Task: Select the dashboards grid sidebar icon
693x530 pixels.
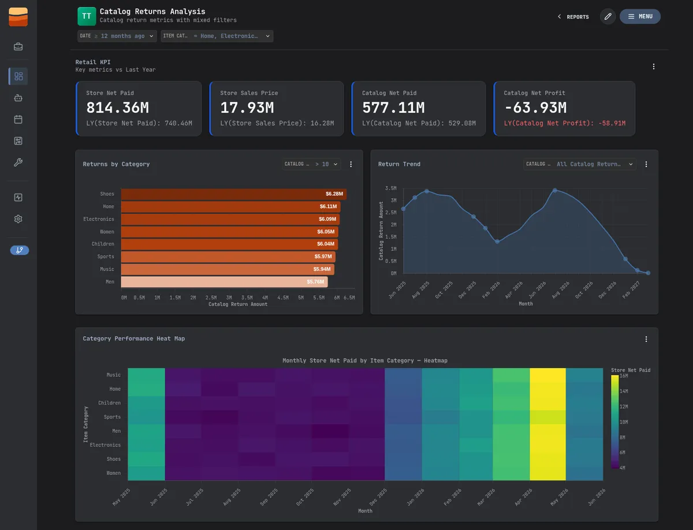Action: (18, 76)
